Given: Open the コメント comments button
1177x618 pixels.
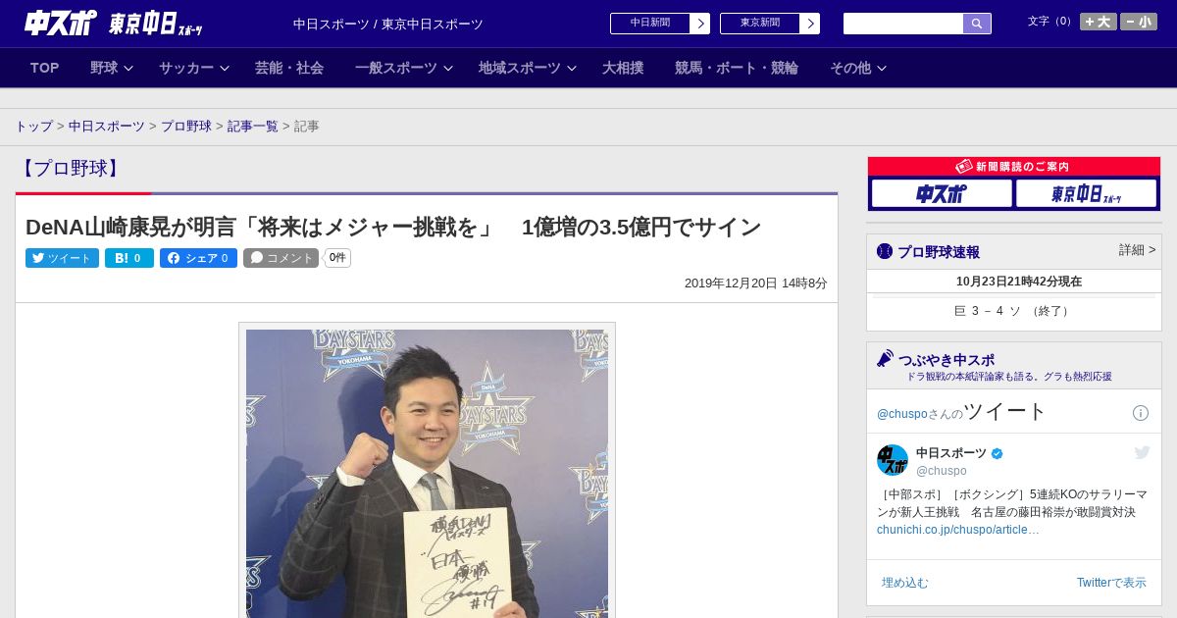Looking at the screenshot, I should click(x=281, y=258).
